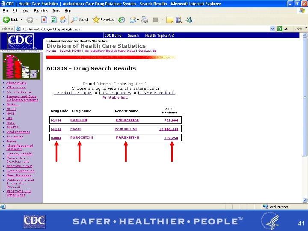308x231 pixels.
Task: Click the Mail envelope icon
Action: click(133, 20)
